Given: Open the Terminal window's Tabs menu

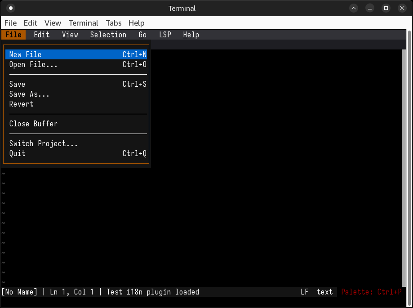Looking at the screenshot, I should pyautogui.click(x=114, y=23).
